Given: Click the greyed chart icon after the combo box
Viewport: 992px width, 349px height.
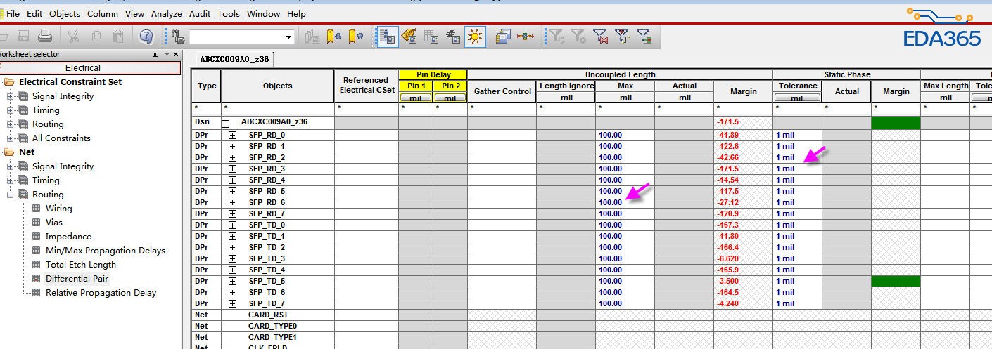Looking at the screenshot, I should [x=312, y=37].
